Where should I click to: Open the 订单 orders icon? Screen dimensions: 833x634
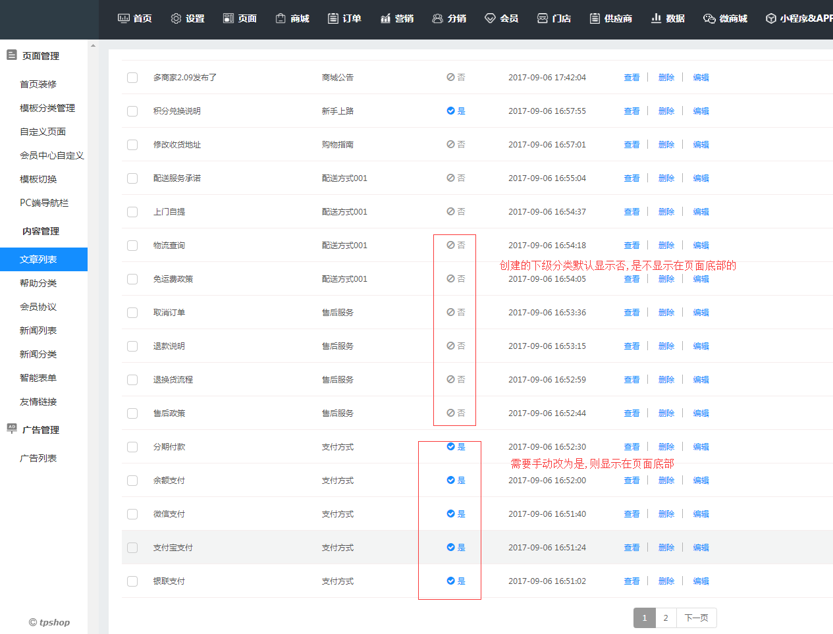pyautogui.click(x=333, y=18)
